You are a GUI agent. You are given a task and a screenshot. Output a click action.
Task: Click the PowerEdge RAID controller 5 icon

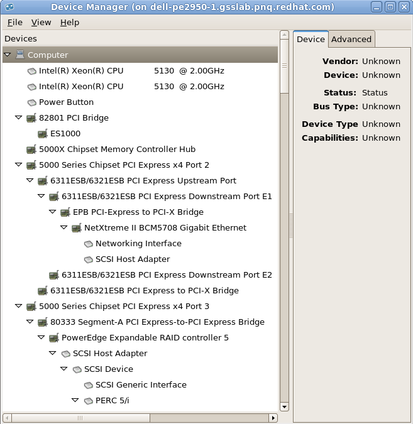pyautogui.click(x=54, y=337)
